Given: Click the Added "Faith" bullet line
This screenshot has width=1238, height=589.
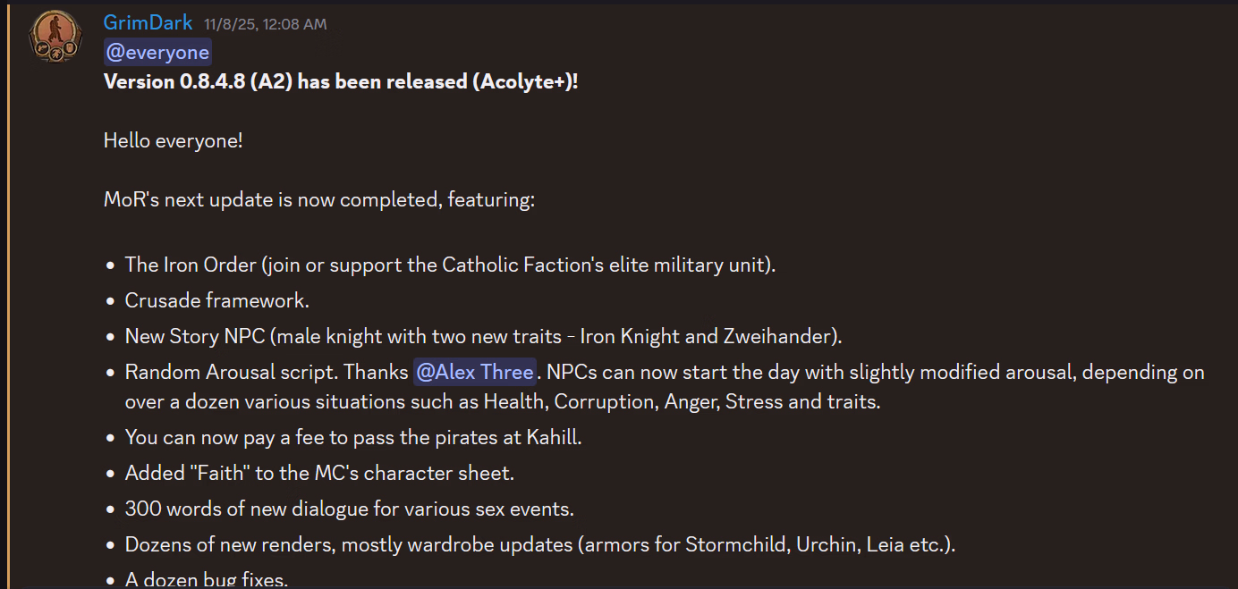Looking at the screenshot, I should pos(319,473).
